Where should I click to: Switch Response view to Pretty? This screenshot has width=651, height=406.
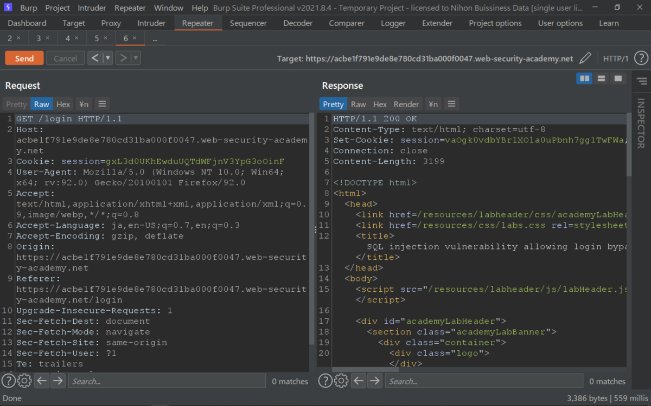(x=333, y=104)
